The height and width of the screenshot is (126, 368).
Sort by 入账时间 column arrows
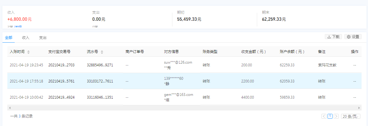point(28,52)
